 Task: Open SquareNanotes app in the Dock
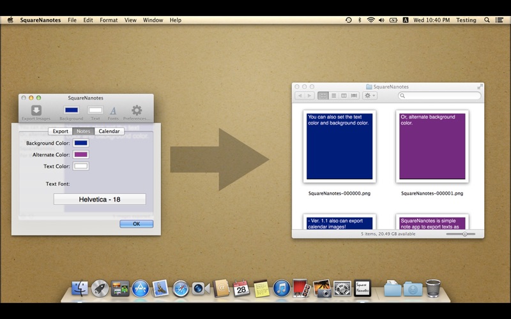tap(362, 288)
